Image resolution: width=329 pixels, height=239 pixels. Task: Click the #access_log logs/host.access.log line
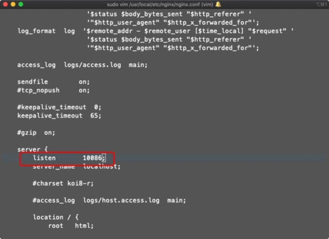point(109,200)
